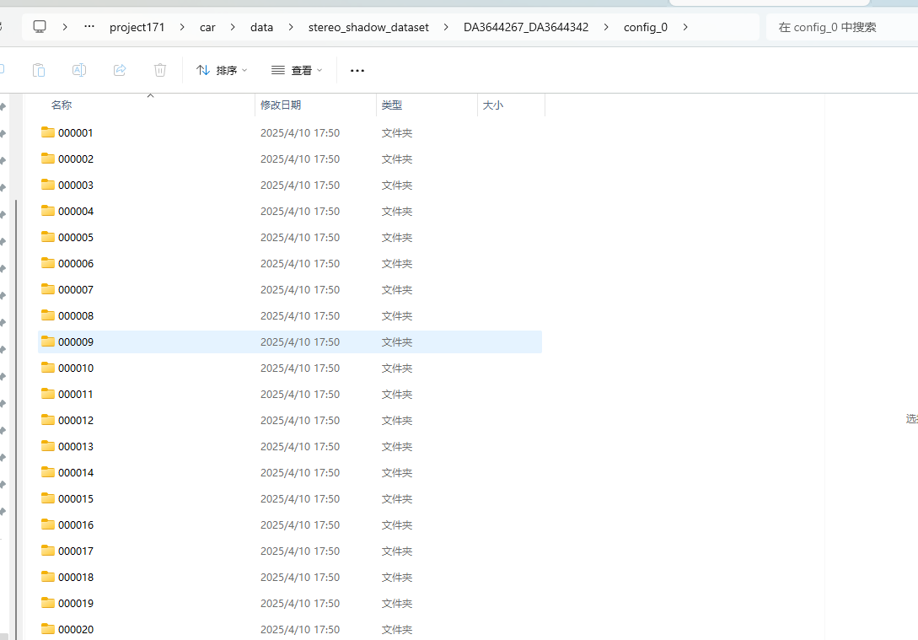Open the See more (...) toolbar menu
The image size is (918, 640).
(x=357, y=70)
